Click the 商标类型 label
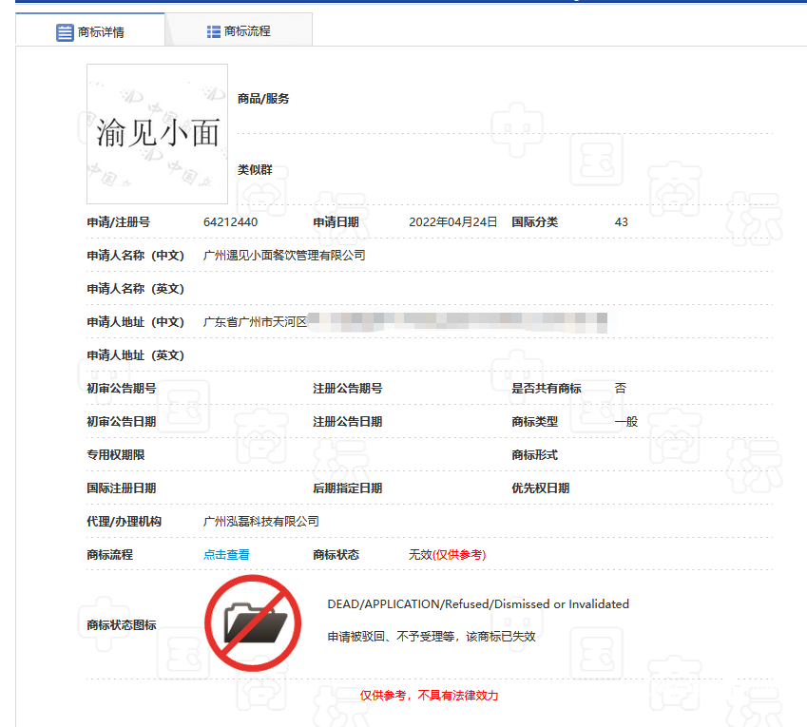The width and height of the screenshot is (807, 727). 535,422
